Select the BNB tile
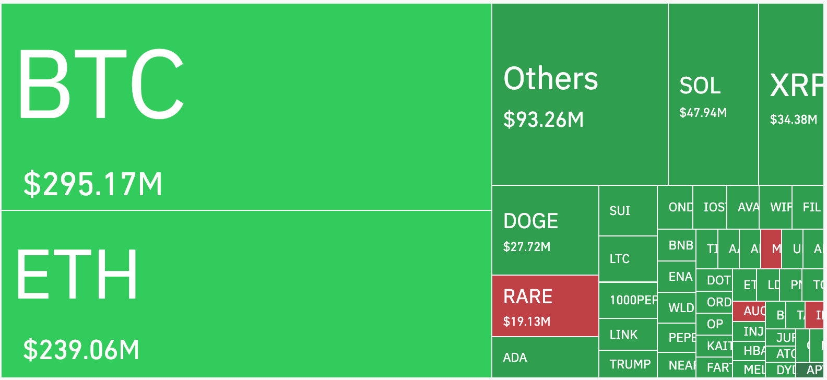This screenshot has width=827, height=380. point(677,245)
